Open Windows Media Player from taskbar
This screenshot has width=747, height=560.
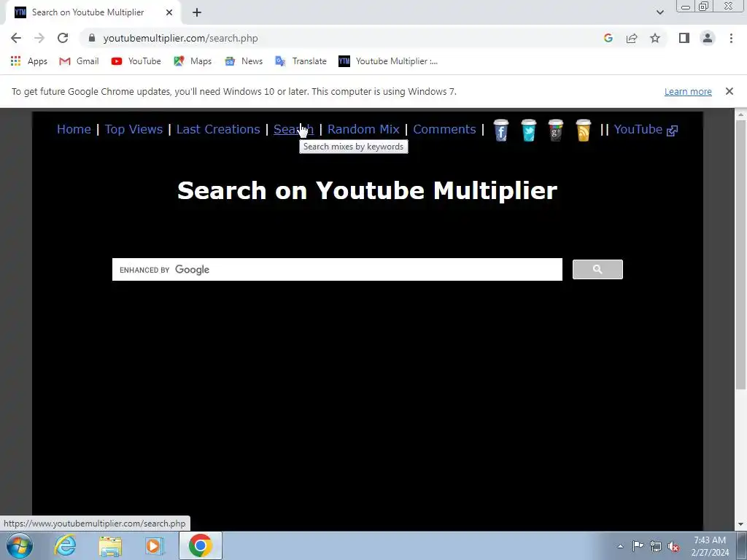point(155,545)
